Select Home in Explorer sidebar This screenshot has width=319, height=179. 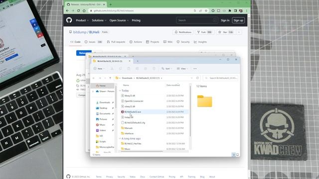(103, 86)
